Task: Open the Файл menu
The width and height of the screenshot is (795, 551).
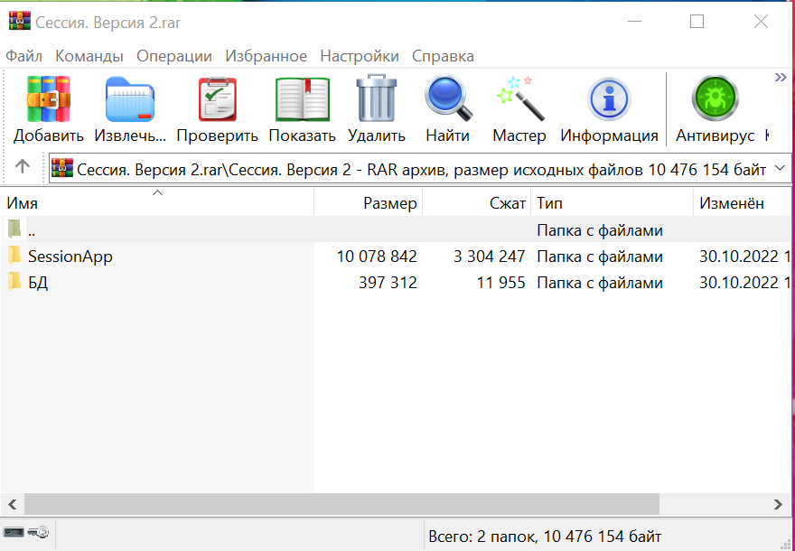Action: 23,56
